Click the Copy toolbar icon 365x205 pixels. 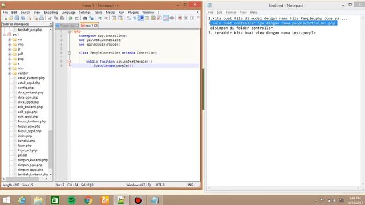coord(56,18)
